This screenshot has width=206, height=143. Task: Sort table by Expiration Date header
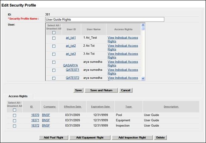tap(101, 107)
